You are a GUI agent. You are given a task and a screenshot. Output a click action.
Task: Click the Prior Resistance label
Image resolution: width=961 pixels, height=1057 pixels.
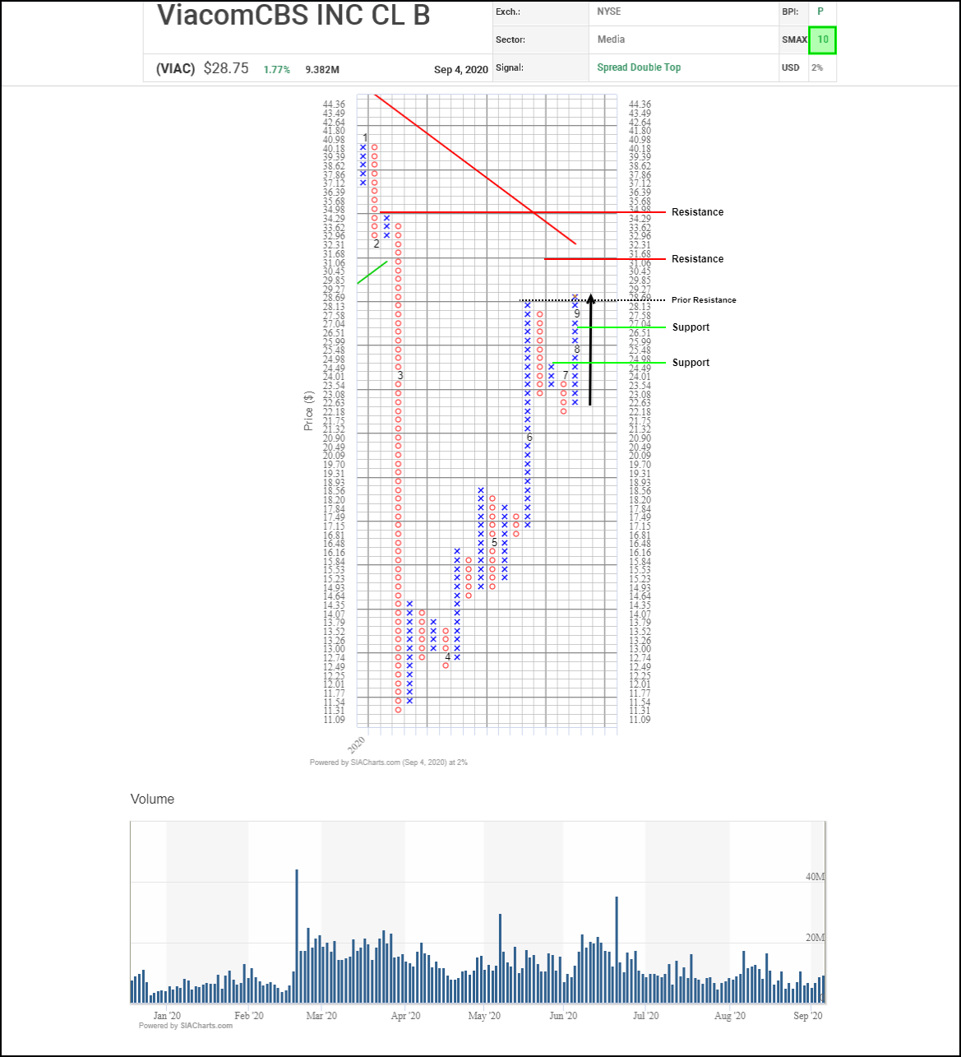point(704,300)
